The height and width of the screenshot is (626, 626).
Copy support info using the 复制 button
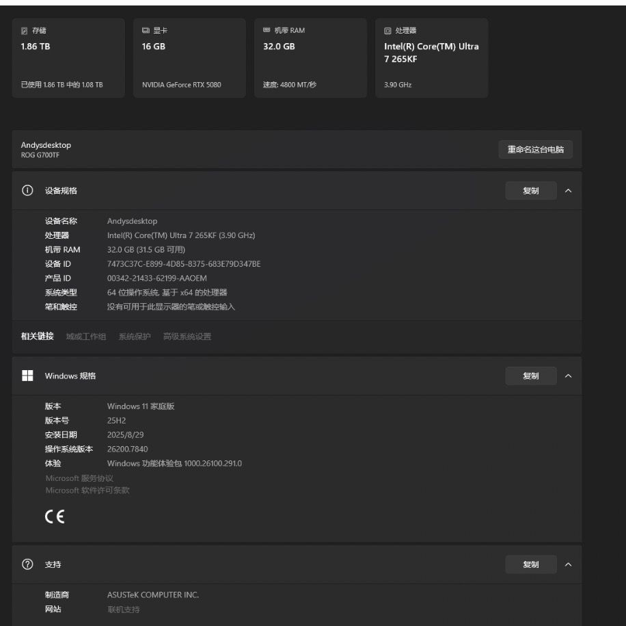click(x=530, y=564)
